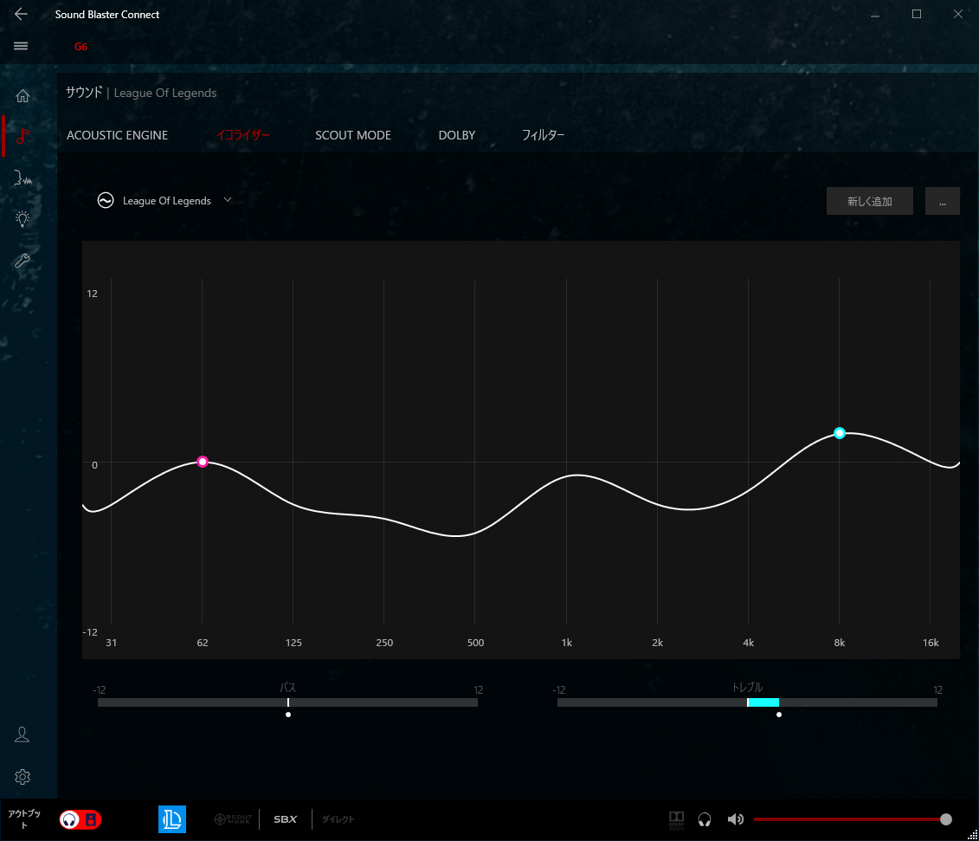Open the gear settings sidebar icon
Viewport: 979px width, 841px height.
click(x=23, y=777)
